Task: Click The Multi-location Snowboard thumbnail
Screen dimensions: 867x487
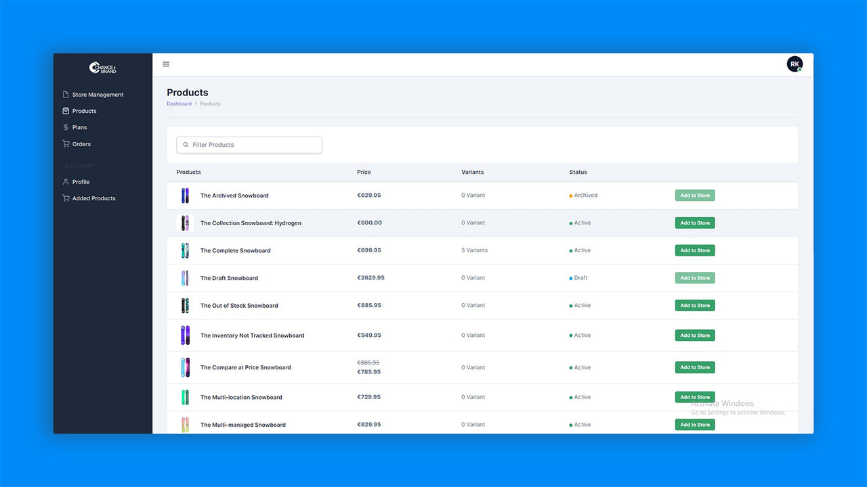Action: point(185,397)
